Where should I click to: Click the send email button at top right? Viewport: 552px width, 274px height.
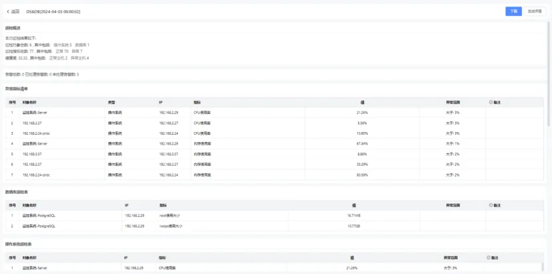pyautogui.click(x=534, y=11)
